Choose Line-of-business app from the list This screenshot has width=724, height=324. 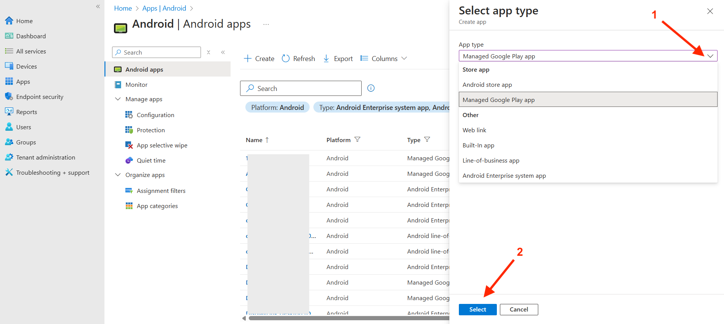(x=491, y=161)
